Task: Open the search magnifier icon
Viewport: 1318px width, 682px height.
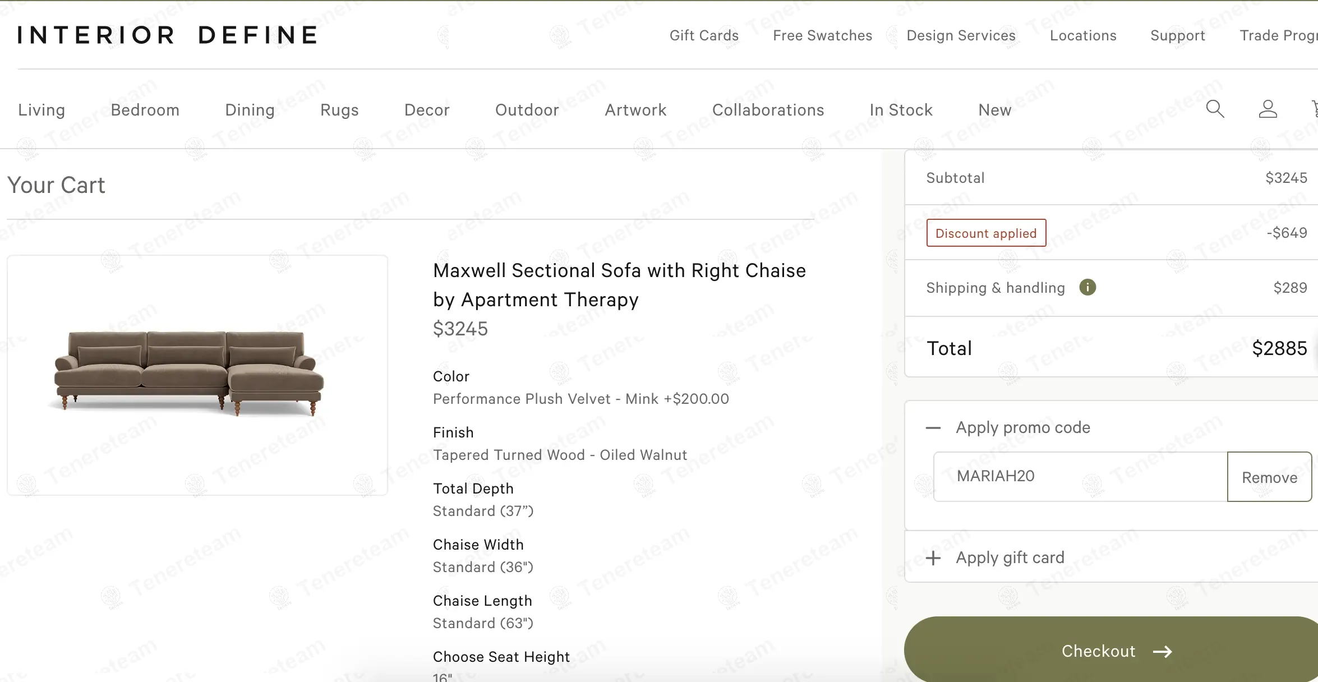Action: [x=1215, y=109]
